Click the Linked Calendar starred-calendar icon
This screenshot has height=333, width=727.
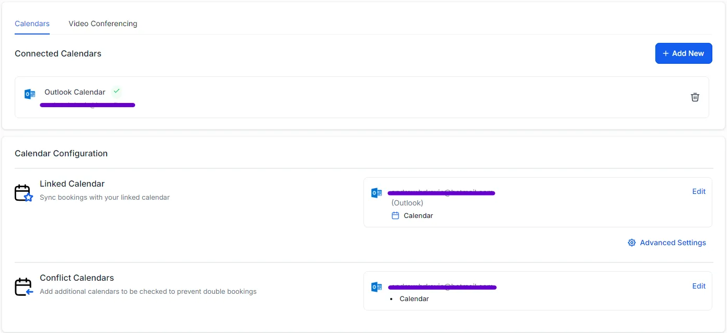coord(24,192)
